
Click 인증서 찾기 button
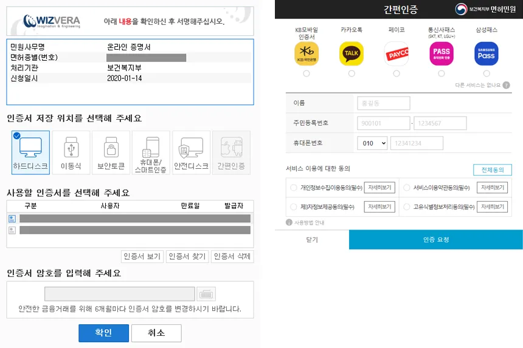point(187,256)
